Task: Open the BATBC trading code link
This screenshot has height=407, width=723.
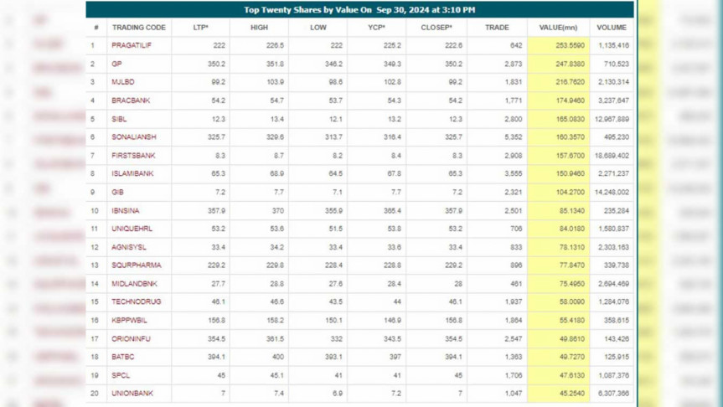Action: 122,357
